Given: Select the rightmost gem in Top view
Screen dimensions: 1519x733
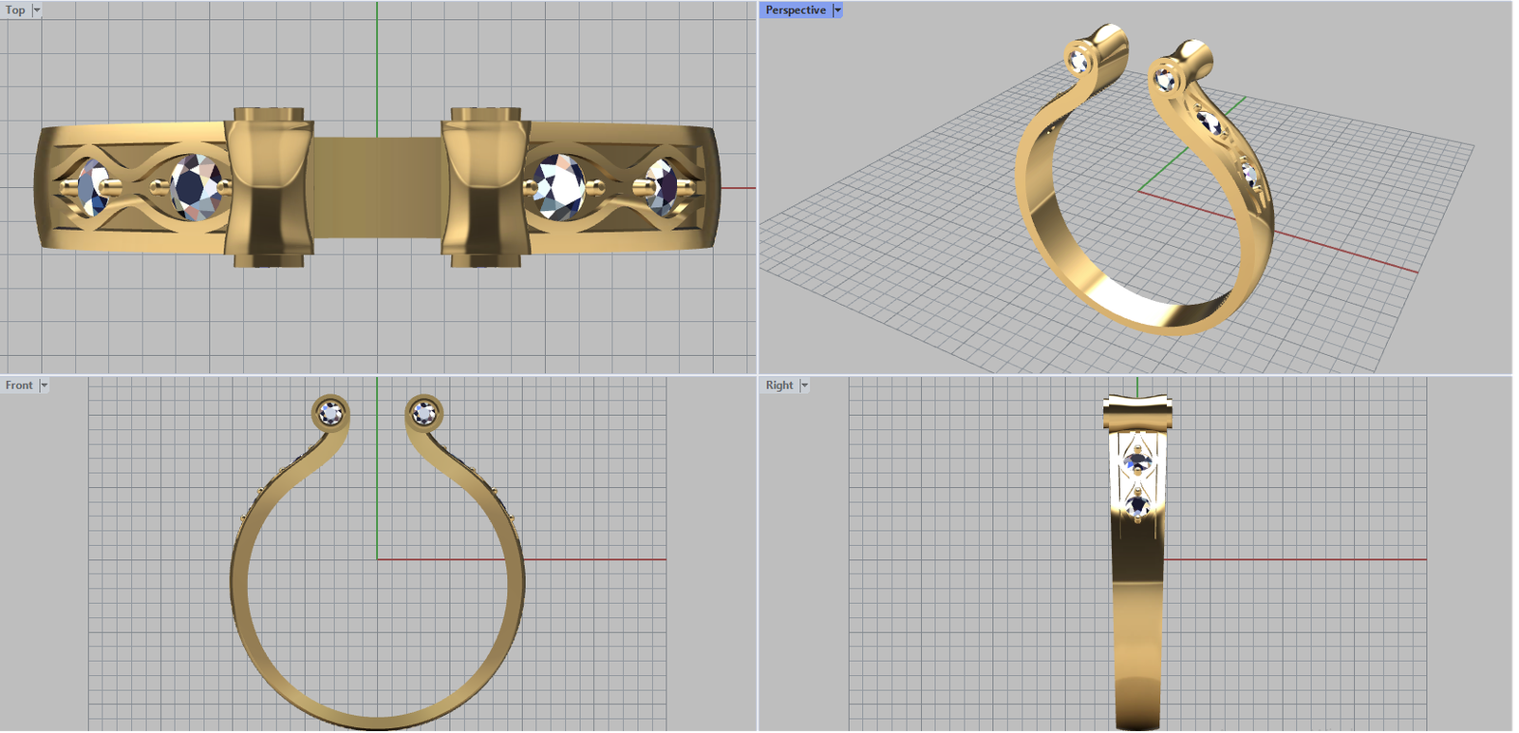Looking at the screenshot, I should coord(662,186).
